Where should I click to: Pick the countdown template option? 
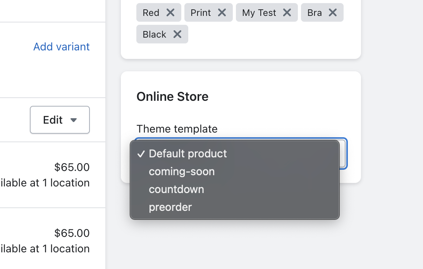coord(176,189)
